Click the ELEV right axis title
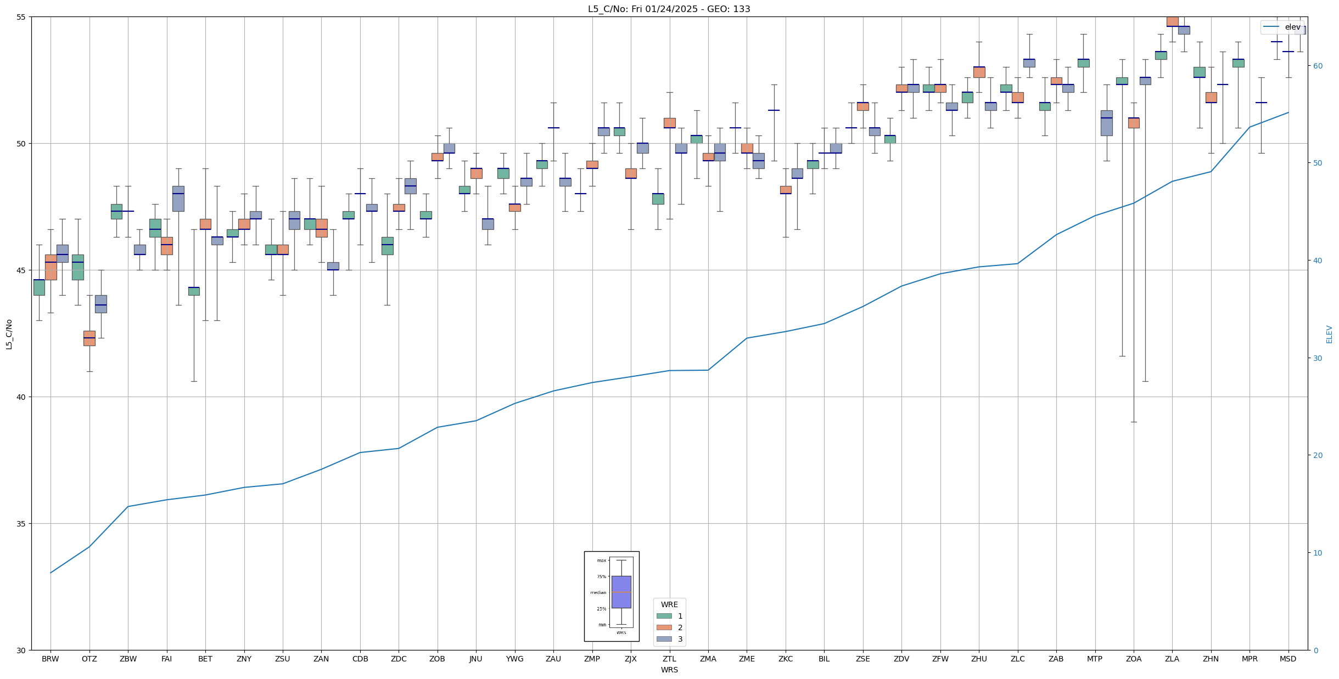The width and height of the screenshot is (1339, 679). pos(1329,334)
